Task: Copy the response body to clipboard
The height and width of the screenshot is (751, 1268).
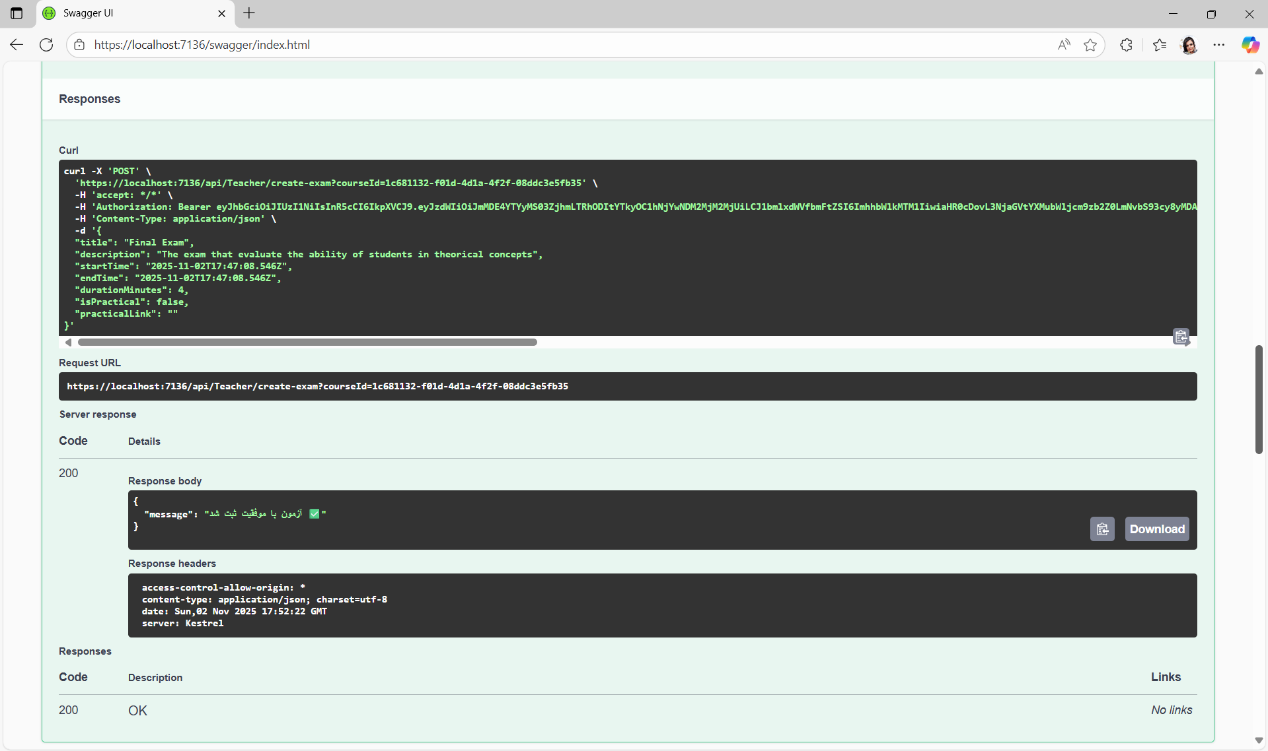Action: pyautogui.click(x=1102, y=529)
